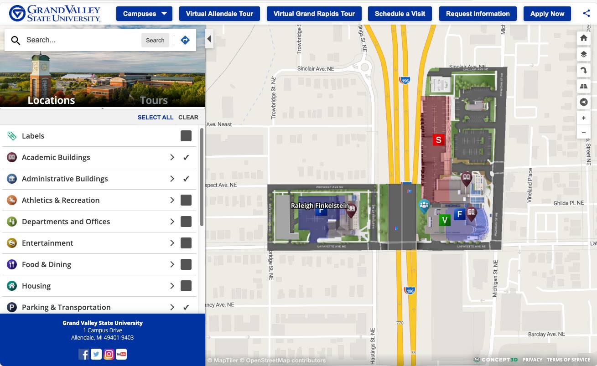Image resolution: width=597 pixels, height=366 pixels.
Task: Open the Campuses dropdown
Action: click(144, 14)
